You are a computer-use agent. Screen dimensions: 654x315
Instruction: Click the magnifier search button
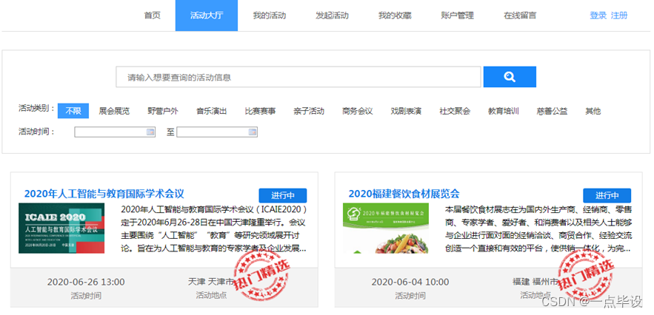pos(510,77)
